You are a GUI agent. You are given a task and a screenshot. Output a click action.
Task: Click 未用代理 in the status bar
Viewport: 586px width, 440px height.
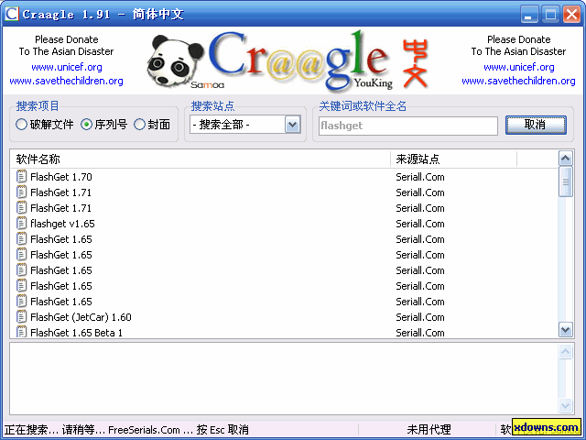tap(429, 429)
